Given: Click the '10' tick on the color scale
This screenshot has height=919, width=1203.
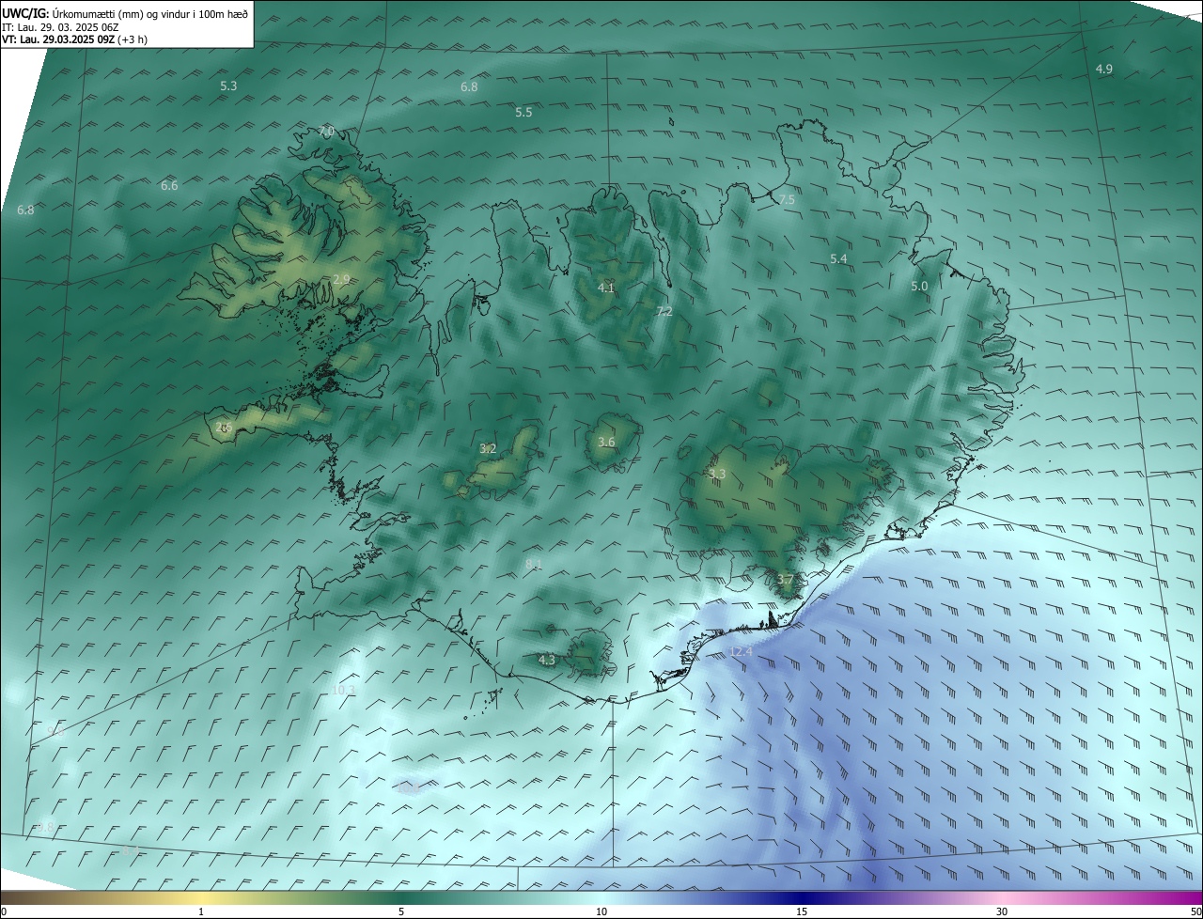Looking at the screenshot, I should [x=601, y=911].
